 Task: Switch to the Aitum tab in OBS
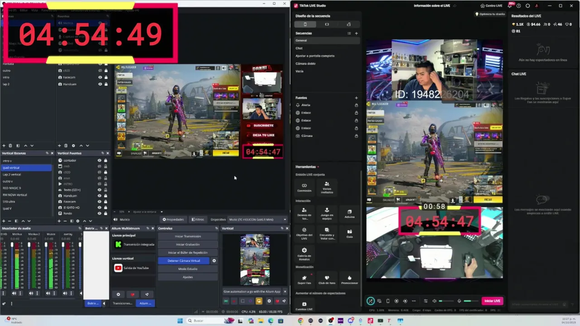tap(145, 303)
